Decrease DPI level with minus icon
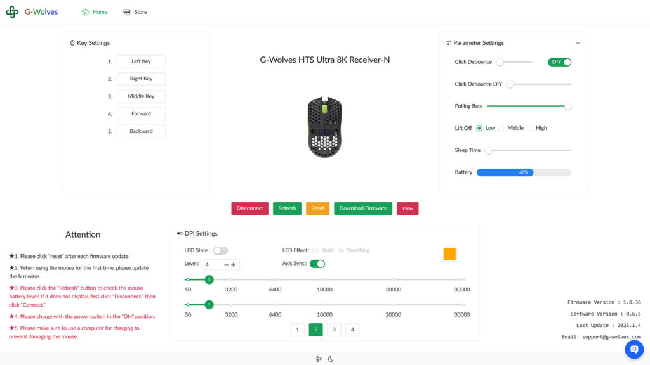 click(x=227, y=264)
